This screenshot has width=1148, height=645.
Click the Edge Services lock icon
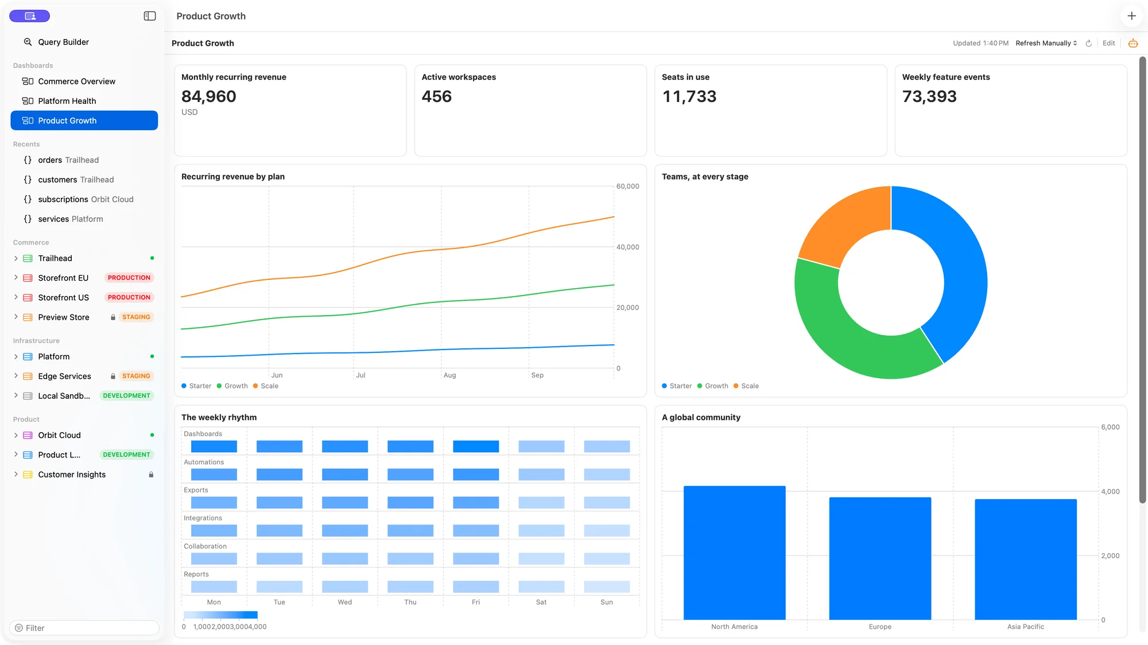click(x=113, y=376)
